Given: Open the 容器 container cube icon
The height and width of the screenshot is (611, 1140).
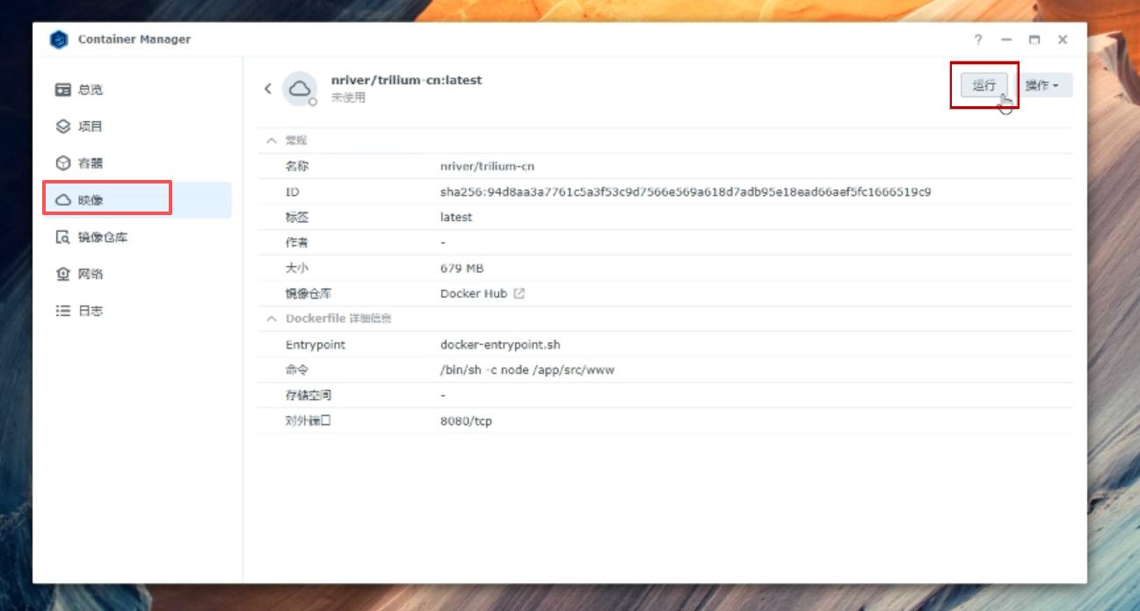Looking at the screenshot, I should [62, 163].
